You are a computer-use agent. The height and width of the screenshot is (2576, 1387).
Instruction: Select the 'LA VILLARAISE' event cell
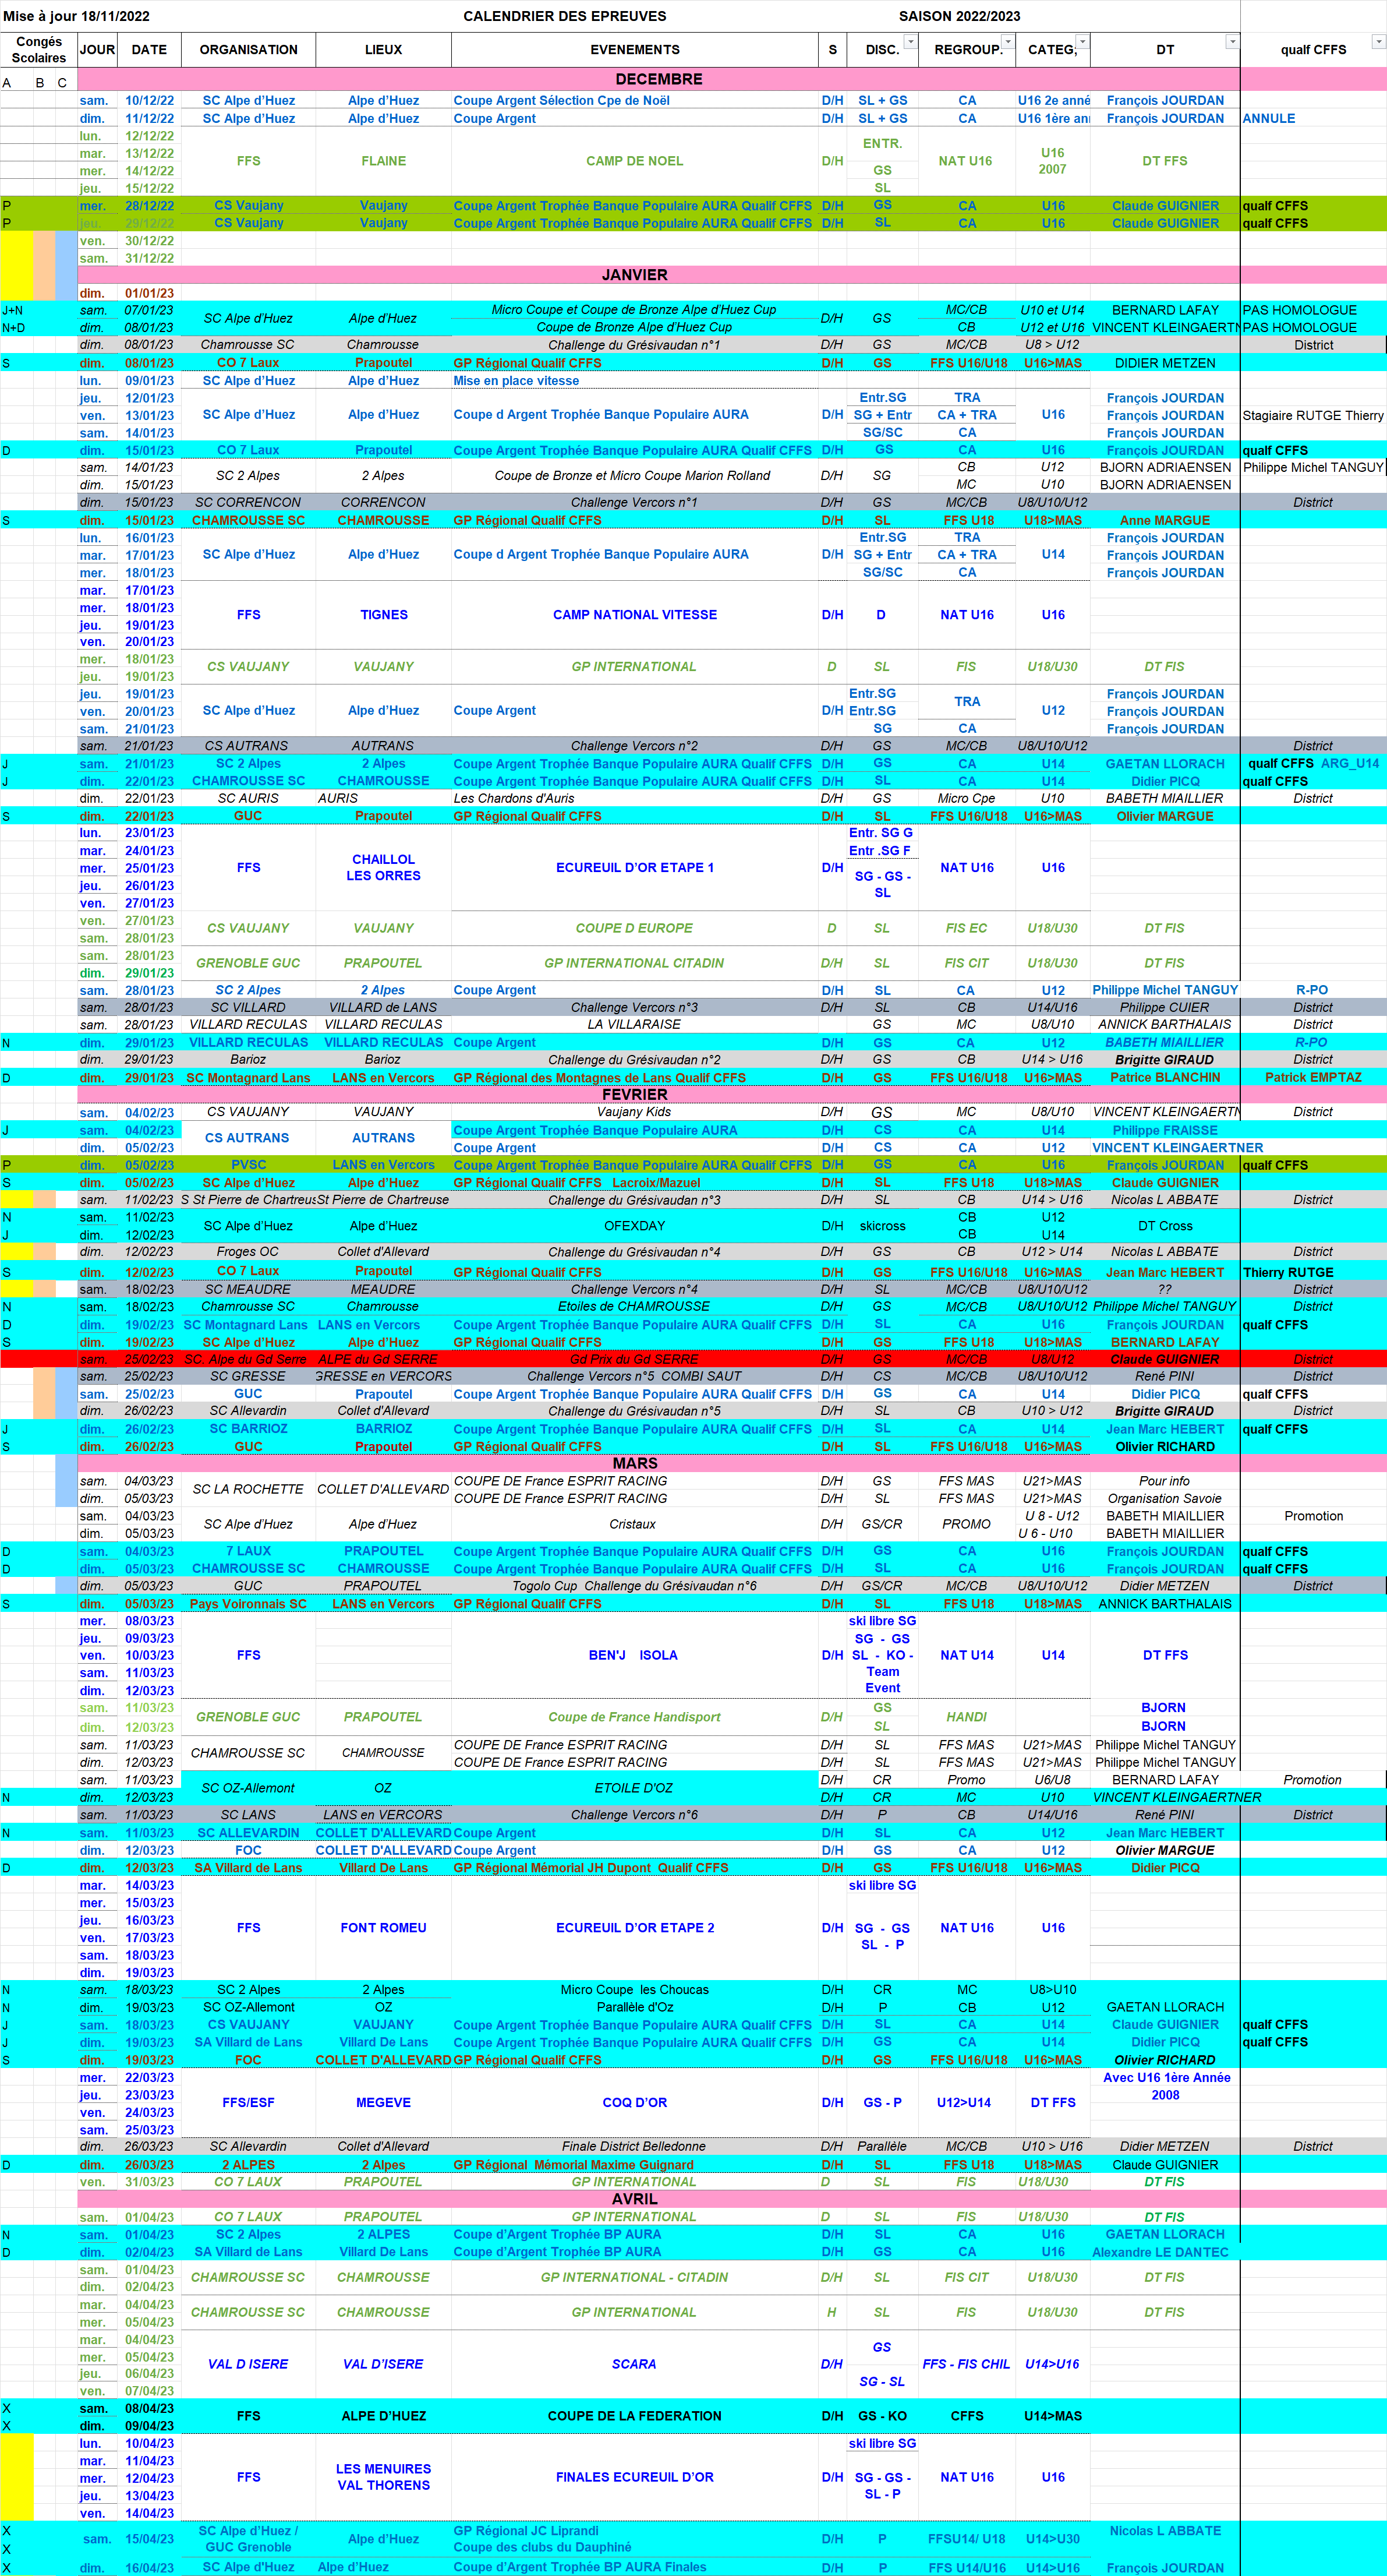coord(635,1025)
